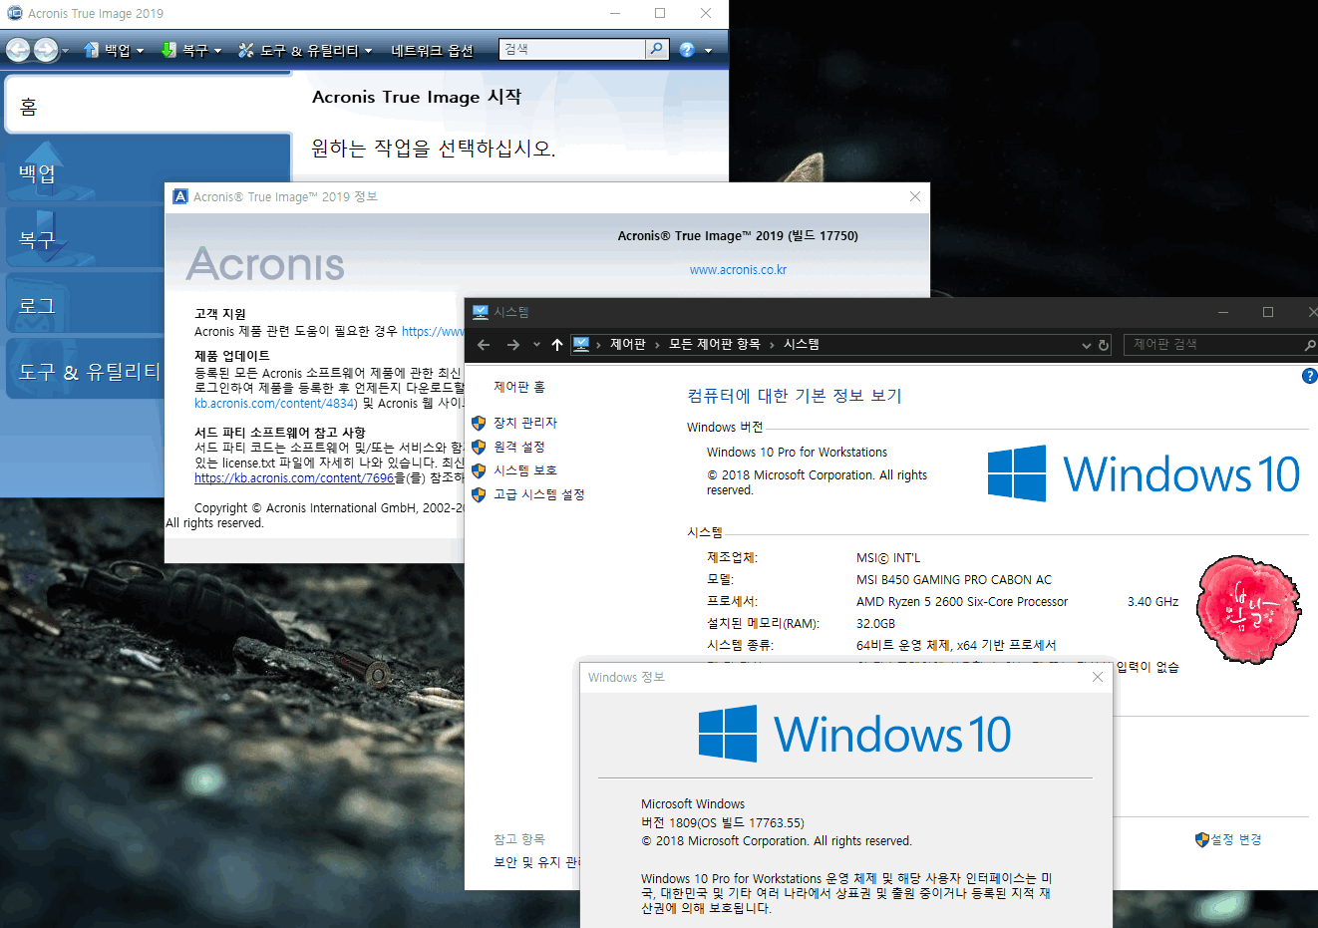This screenshot has width=1318, height=928.
Task: Expand recent locations dropdown in 시스템 window
Action: click(x=536, y=345)
